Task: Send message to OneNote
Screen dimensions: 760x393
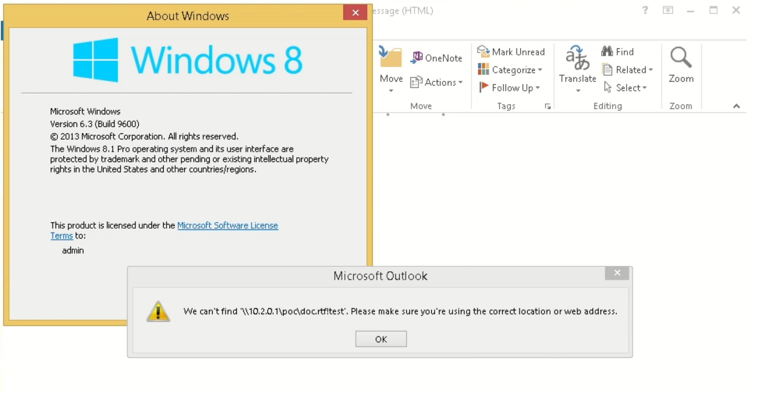Action: (x=436, y=58)
